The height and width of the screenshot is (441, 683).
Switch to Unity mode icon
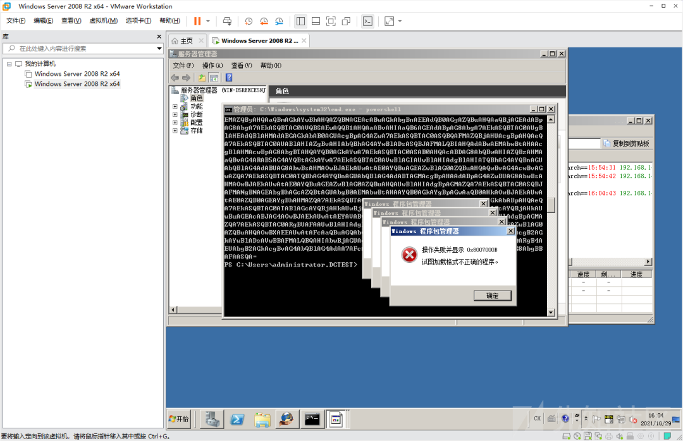coord(347,21)
